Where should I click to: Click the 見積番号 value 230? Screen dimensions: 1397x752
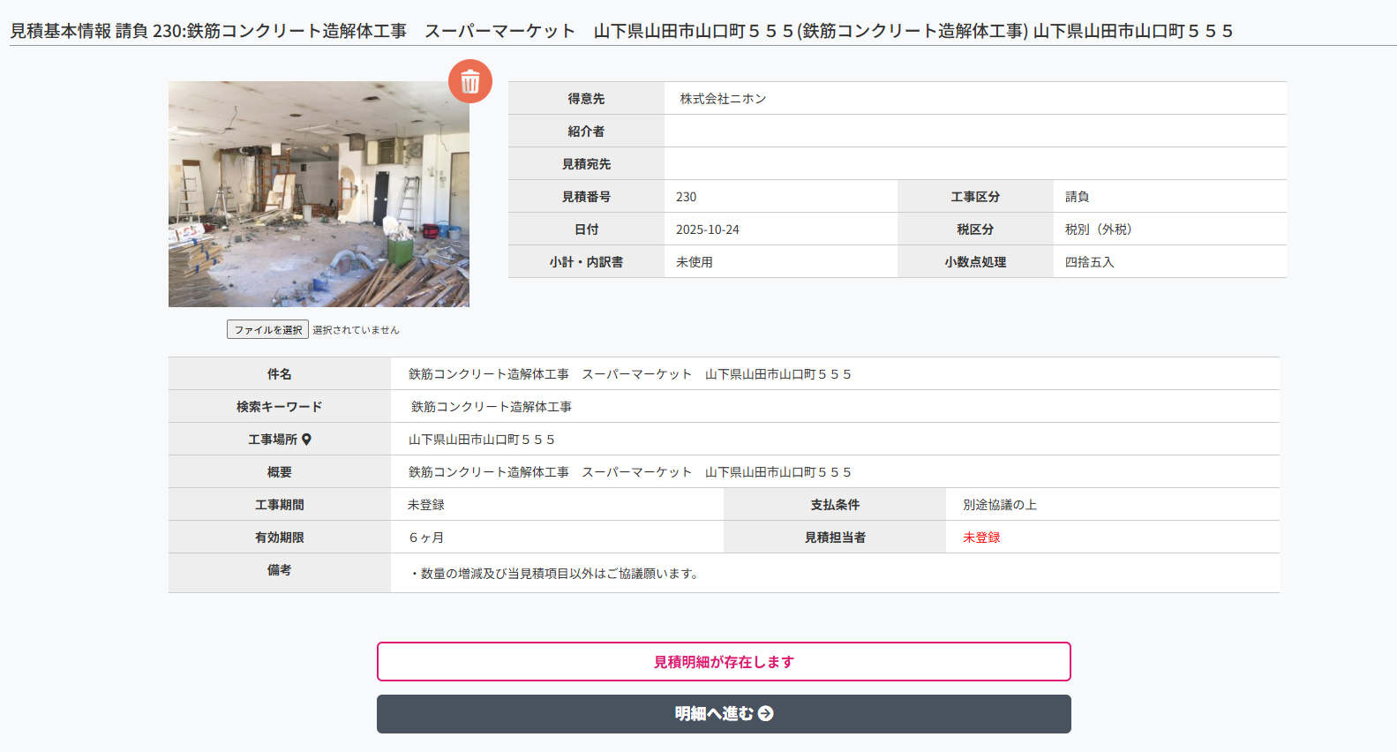tap(687, 197)
